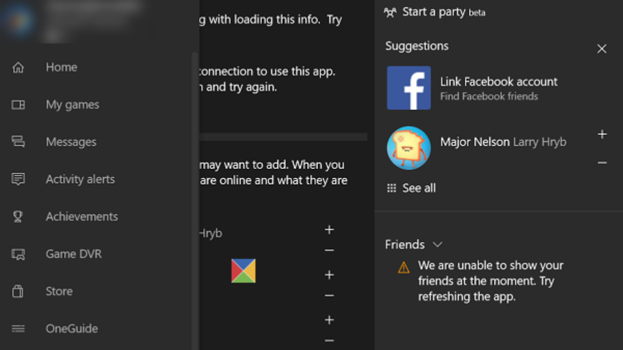Open My games from sidebar

(72, 105)
